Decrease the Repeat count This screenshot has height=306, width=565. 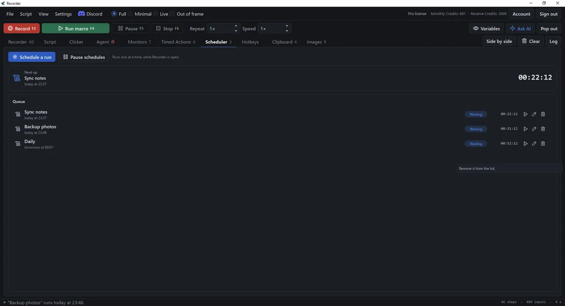236,31
